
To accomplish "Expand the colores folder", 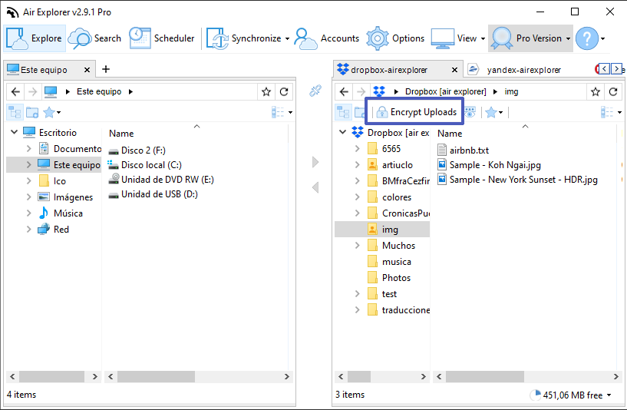I will coord(357,197).
